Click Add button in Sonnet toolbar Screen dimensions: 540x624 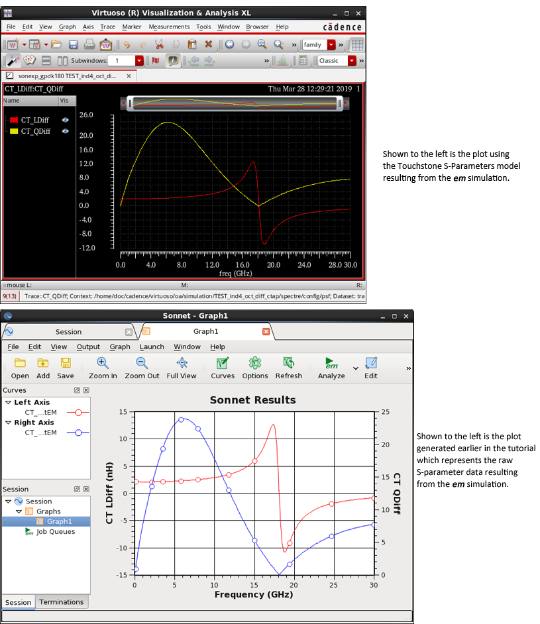(43, 368)
